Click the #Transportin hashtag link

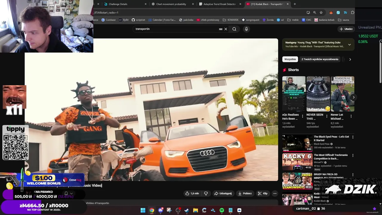pyautogui.click(x=102, y=203)
